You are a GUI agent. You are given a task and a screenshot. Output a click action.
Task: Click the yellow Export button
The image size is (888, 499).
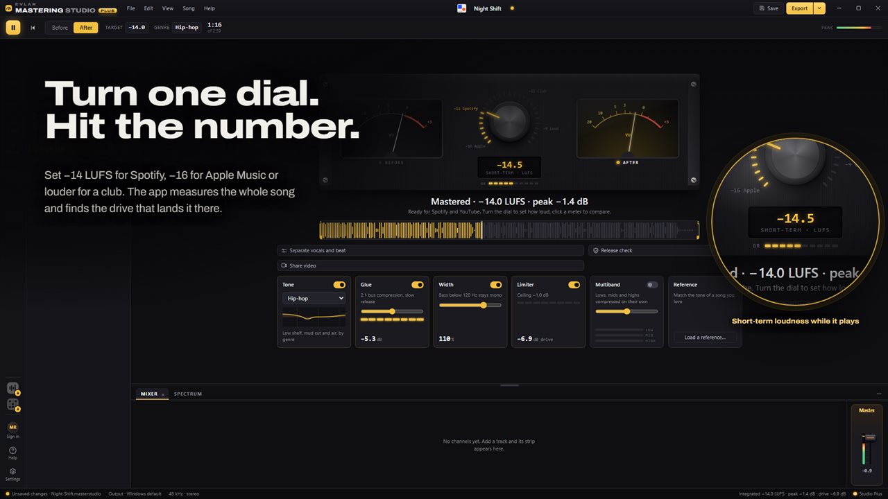click(x=800, y=8)
